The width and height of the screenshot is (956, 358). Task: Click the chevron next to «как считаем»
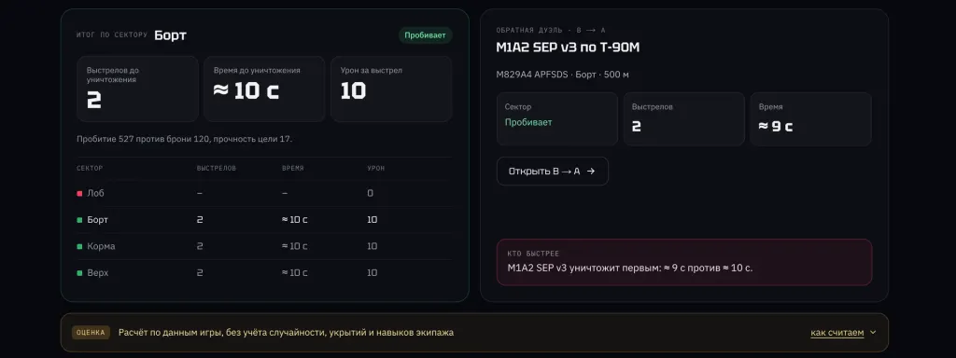[873, 333]
